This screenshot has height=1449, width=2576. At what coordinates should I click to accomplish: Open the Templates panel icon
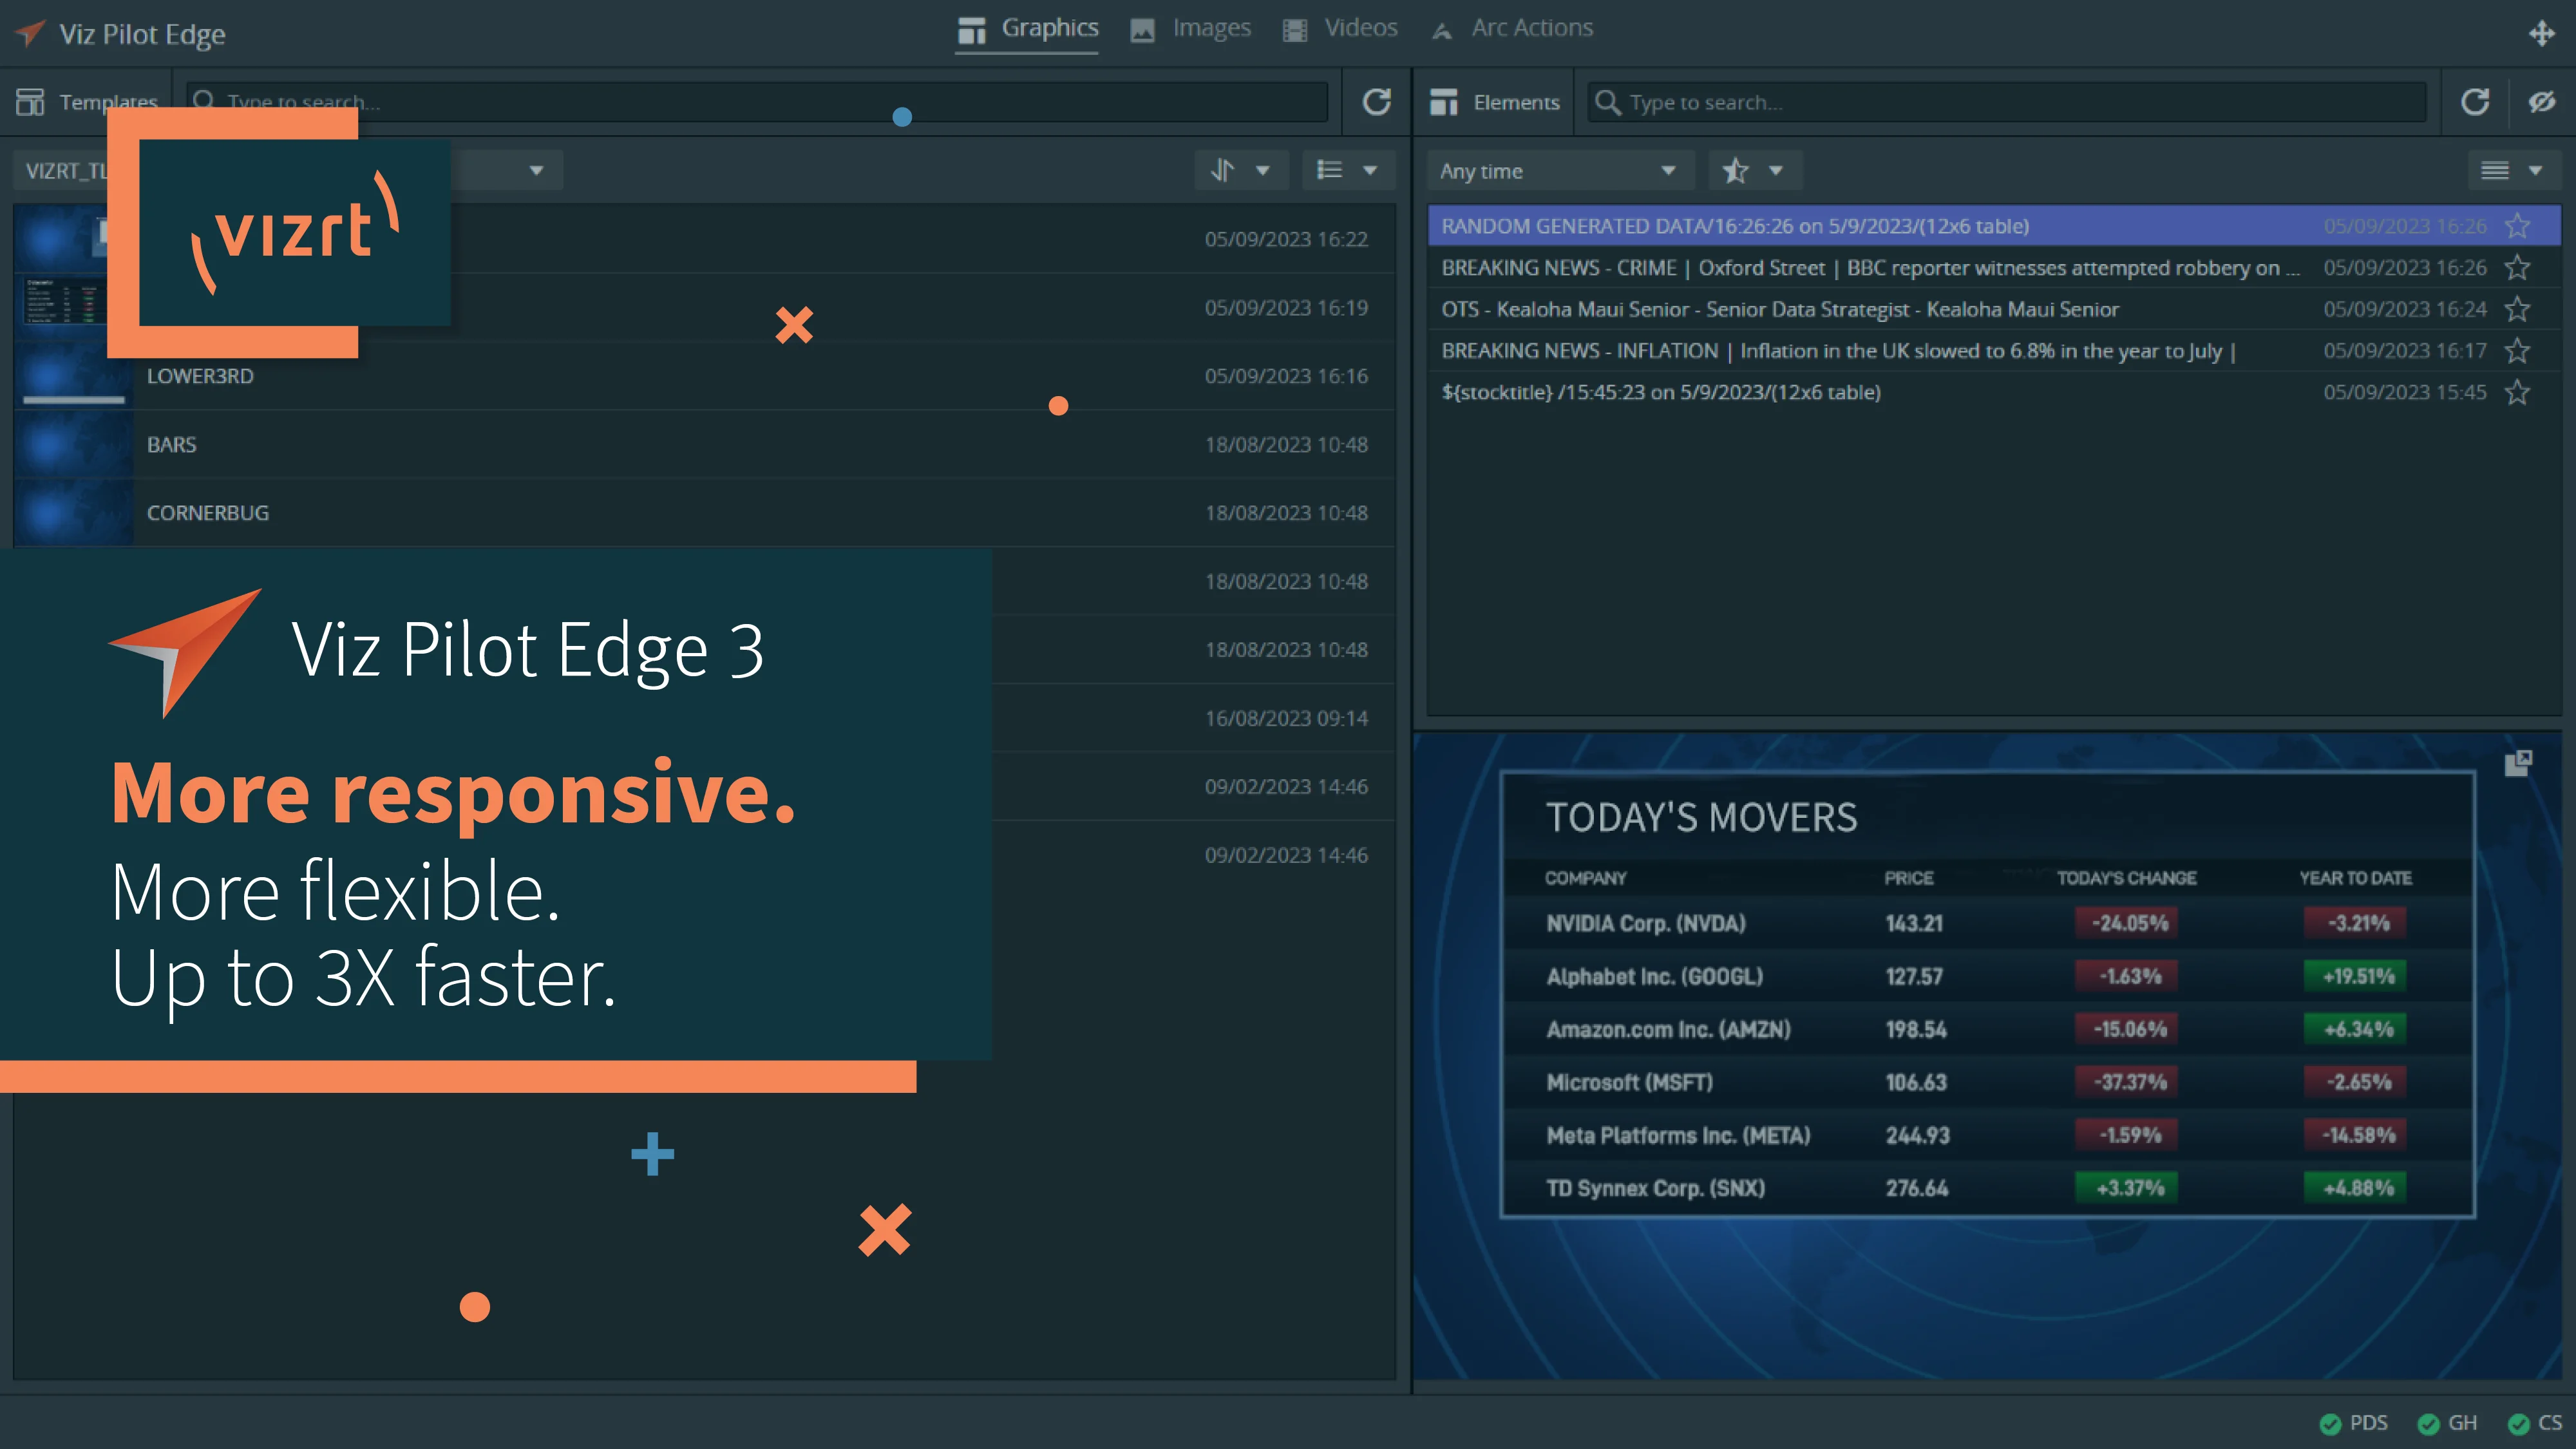(30, 100)
